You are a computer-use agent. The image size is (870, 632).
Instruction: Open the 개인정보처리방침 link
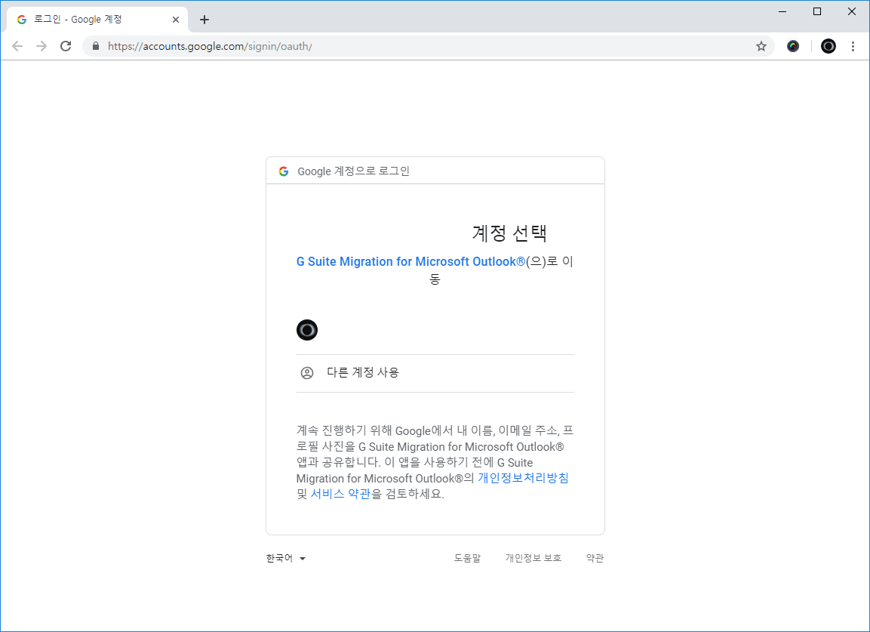[523, 478]
